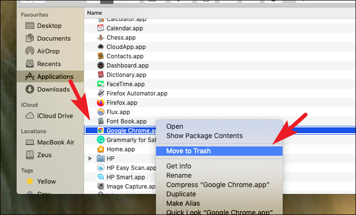Select the Home.app file name
The height and width of the screenshot is (215, 356).
tap(121, 149)
